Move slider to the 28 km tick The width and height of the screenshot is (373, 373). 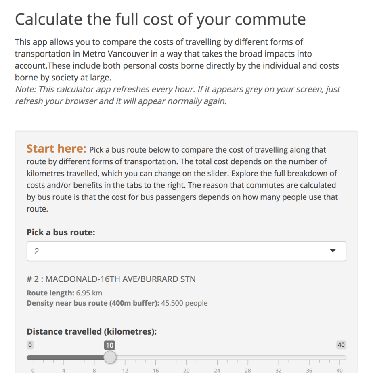(x=248, y=358)
